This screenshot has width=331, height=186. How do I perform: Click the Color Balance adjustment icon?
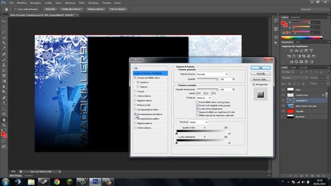294,56
